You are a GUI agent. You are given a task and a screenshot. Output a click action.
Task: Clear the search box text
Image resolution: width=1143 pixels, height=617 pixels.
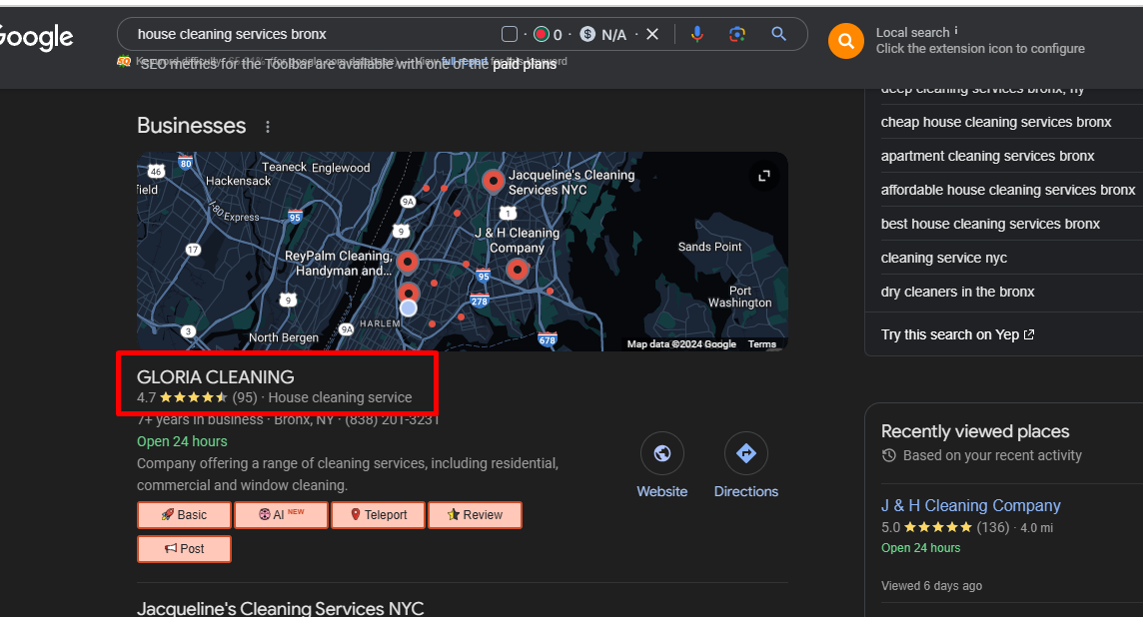(652, 34)
